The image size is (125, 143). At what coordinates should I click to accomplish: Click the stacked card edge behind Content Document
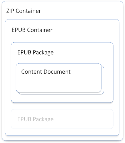[103, 80]
